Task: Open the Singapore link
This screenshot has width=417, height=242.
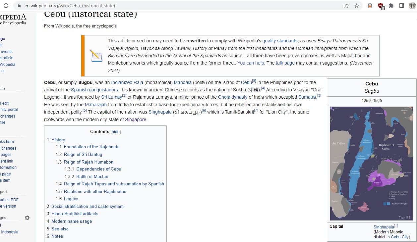Action: (x=136, y=120)
